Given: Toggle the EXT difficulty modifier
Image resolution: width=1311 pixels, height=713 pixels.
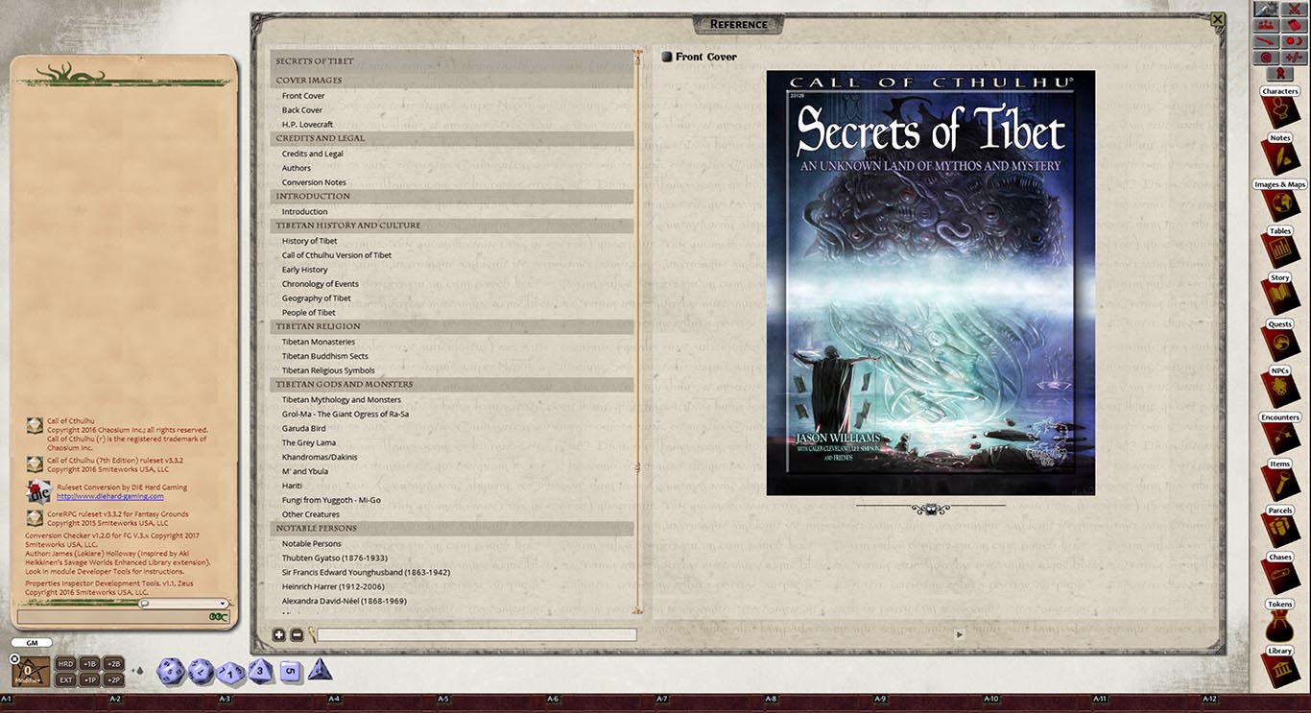Looking at the screenshot, I should (64, 678).
